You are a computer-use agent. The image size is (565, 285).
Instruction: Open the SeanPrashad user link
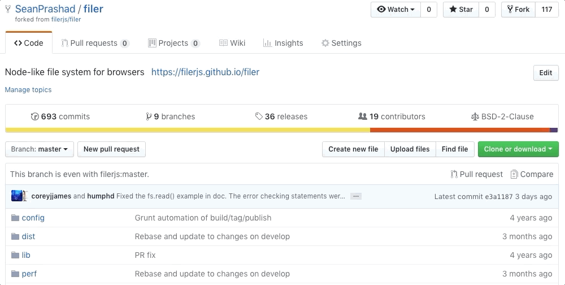click(45, 9)
